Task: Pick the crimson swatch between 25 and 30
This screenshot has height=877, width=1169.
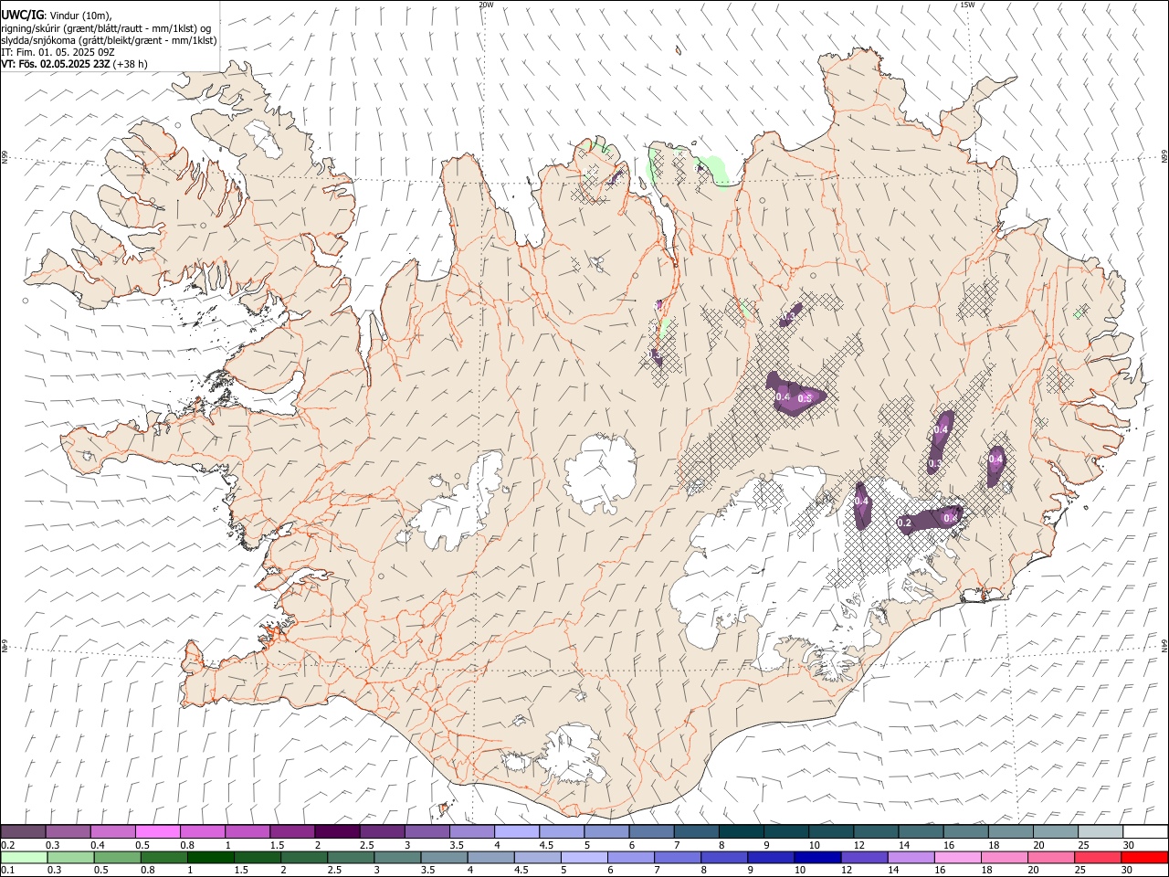Action: click(1099, 857)
